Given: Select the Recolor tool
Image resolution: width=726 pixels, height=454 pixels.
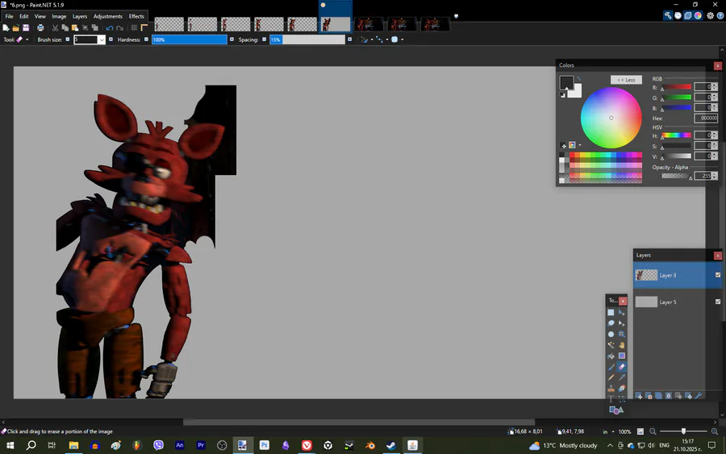Looking at the screenshot, I should [x=622, y=389].
